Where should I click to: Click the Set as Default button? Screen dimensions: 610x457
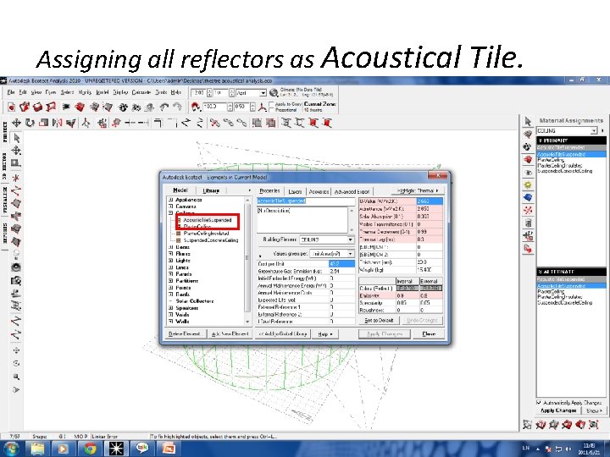(x=379, y=320)
